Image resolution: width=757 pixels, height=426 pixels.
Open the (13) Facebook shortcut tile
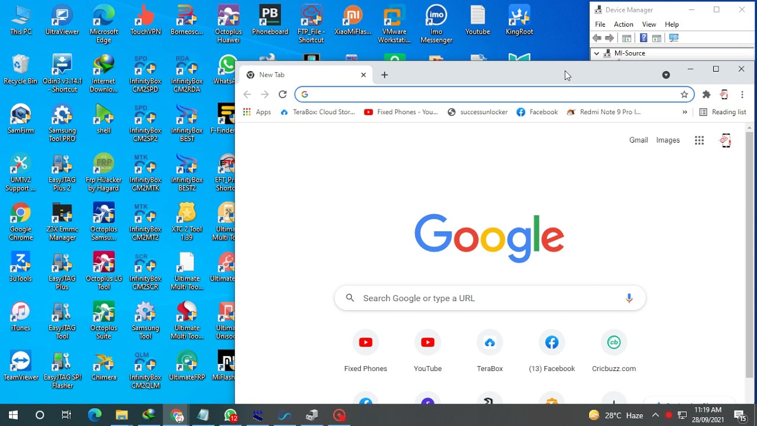point(552,351)
